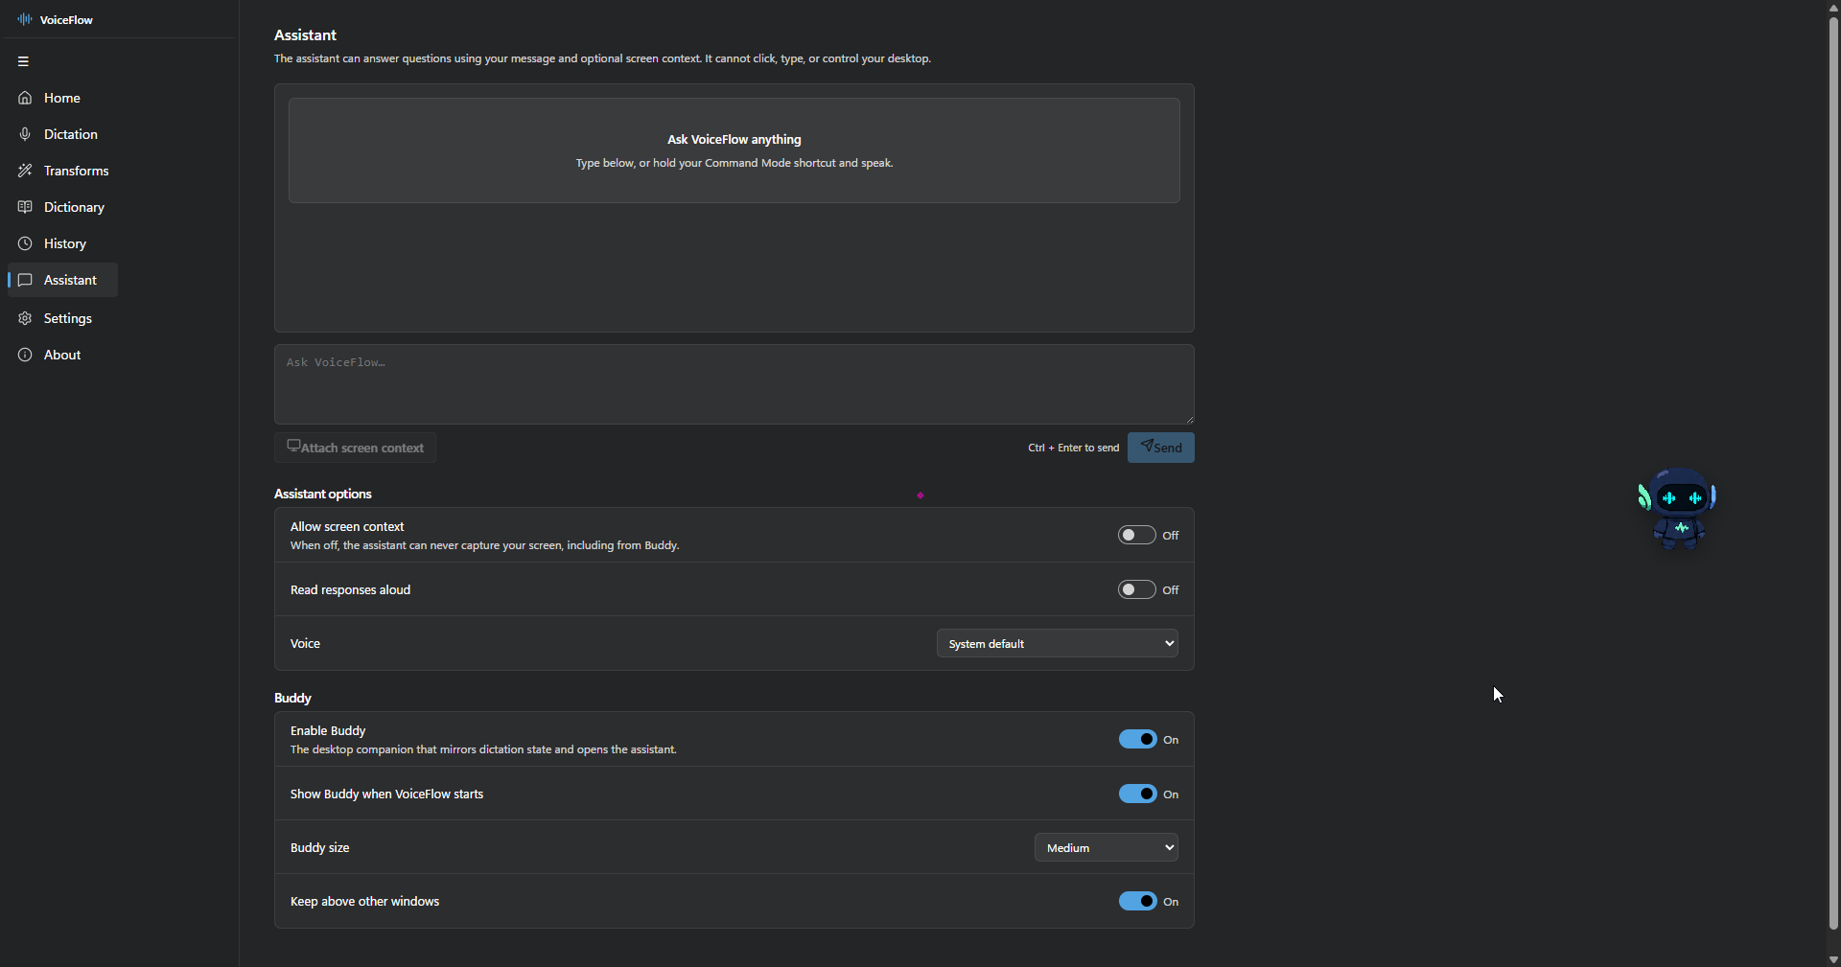Image resolution: width=1841 pixels, height=967 pixels.
Task: Disable the Enable Buddy switch
Action: [1138, 739]
